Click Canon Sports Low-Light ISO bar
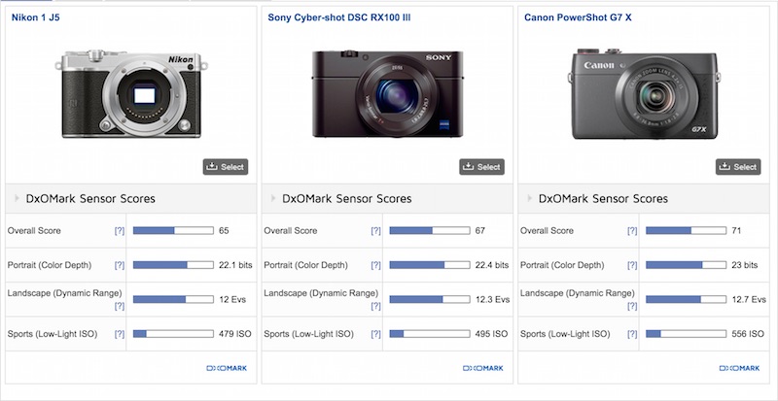778x401 pixels. pos(687,334)
